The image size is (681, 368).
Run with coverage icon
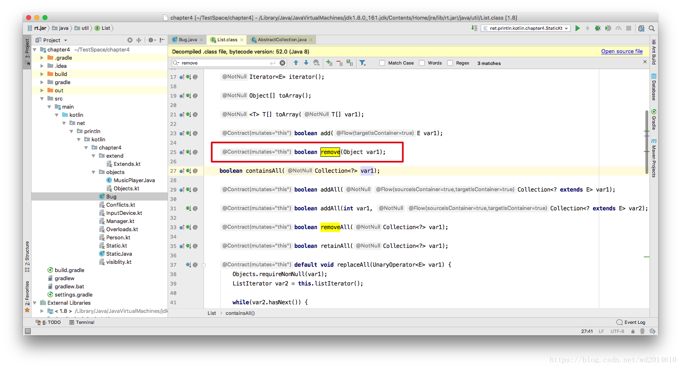(x=608, y=28)
